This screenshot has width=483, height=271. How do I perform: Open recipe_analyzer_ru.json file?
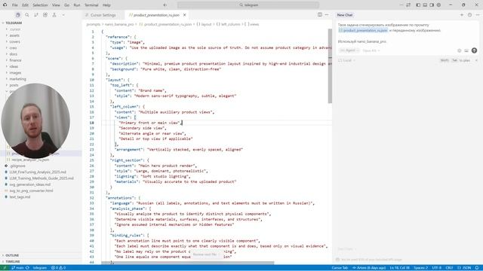[x=30, y=160]
